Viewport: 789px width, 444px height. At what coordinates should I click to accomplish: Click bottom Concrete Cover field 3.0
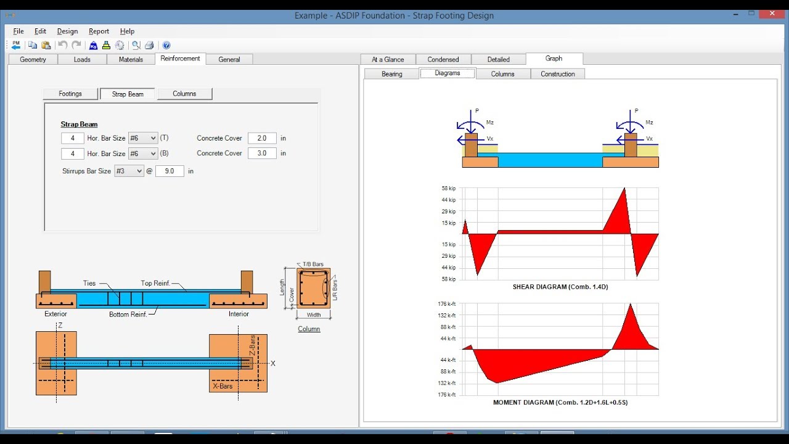262,153
